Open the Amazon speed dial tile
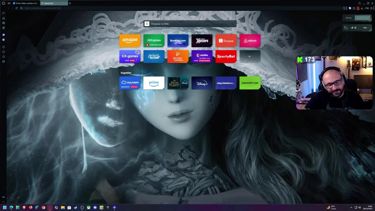Screen dimensions: 375x211 [x=130, y=41]
